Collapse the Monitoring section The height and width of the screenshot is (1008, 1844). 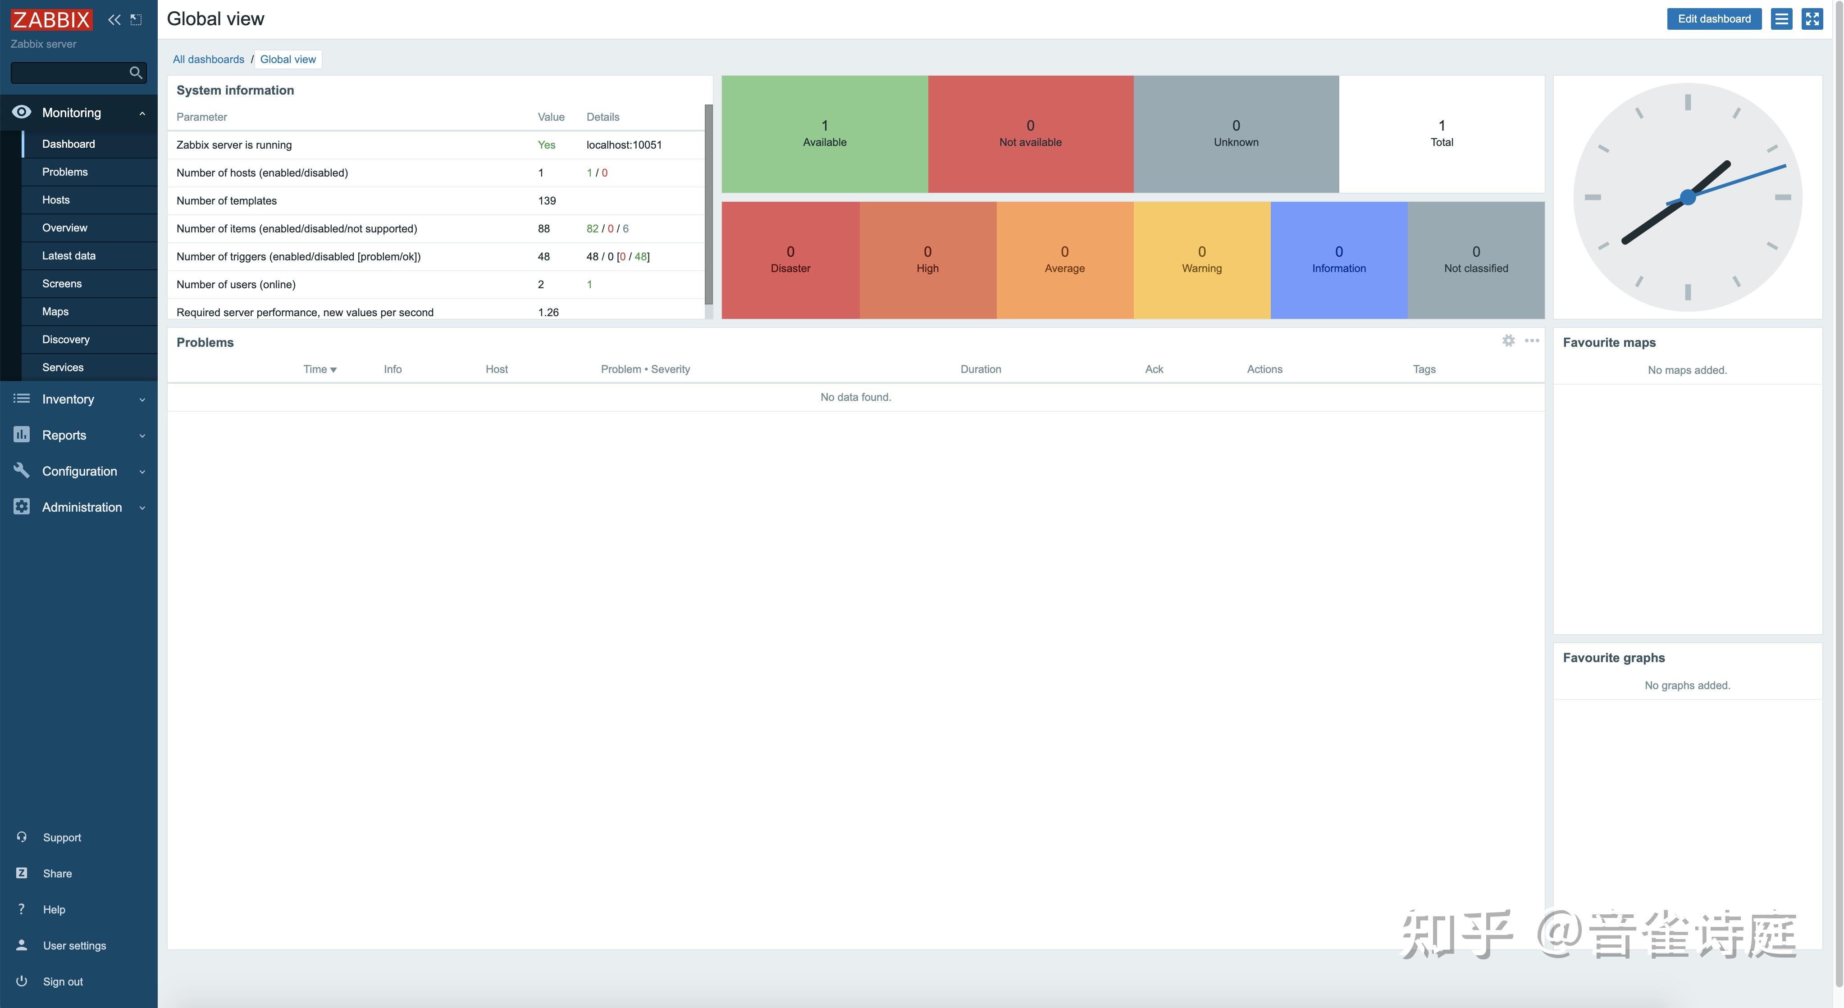pyautogui.click(x=141, y=112)
